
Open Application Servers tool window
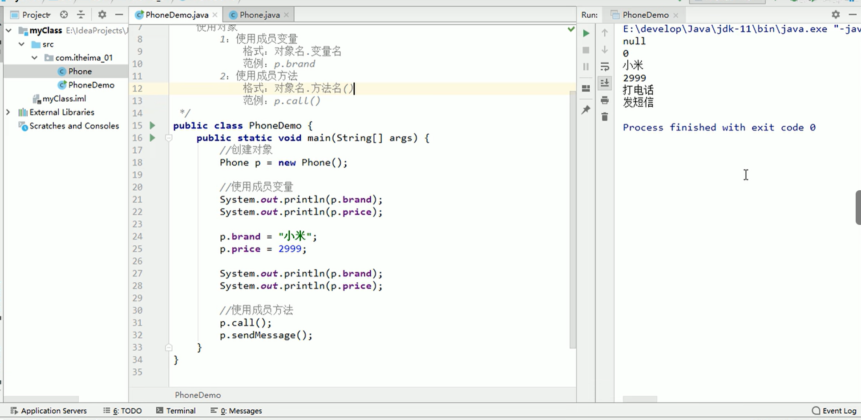(49, 411)
